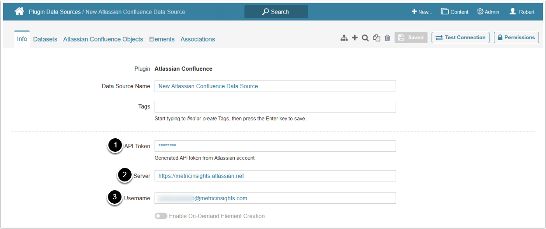
Task: Click the plus icon to add data source
Action: pos(355,38)
